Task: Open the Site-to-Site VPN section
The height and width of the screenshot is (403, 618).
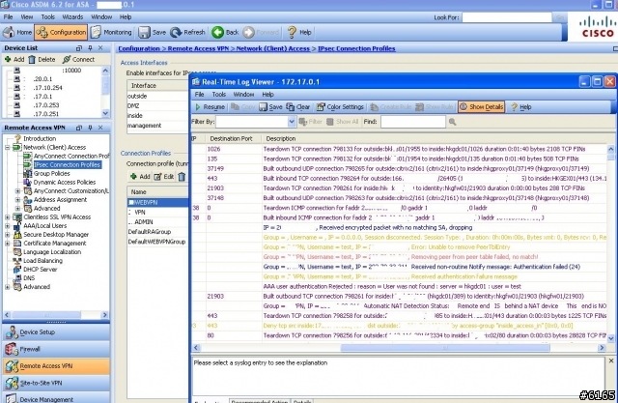Action: [x=56, y=384]
